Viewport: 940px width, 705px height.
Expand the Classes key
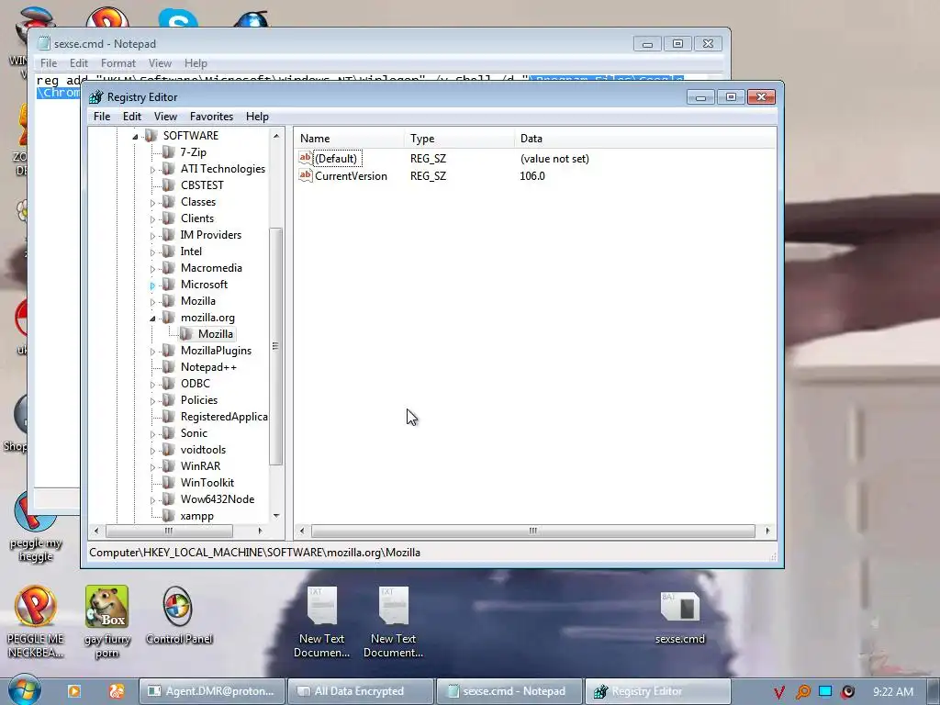[x=152, y=203]
